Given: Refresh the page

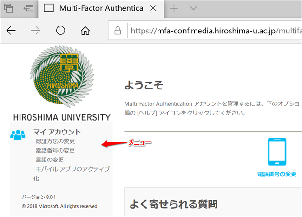Looking at the screenshot, I should 60,31.
